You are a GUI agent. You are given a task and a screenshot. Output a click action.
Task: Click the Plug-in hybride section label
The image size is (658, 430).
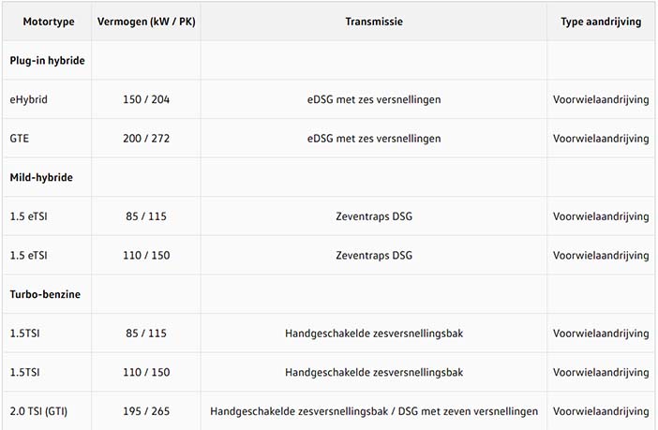pos(48,60)
